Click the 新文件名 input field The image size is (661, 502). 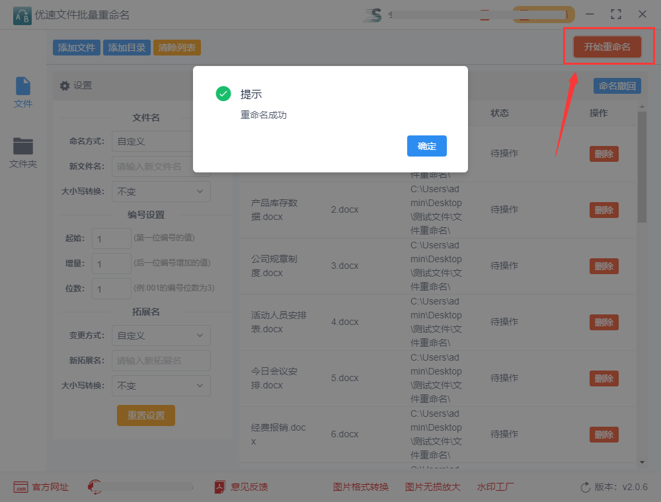(x=161, y=166)
